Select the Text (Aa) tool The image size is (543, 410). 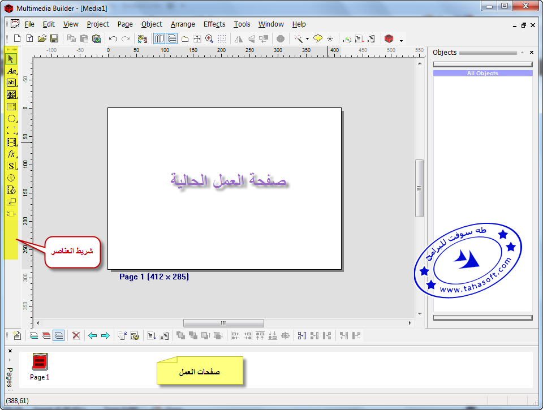coord(11,71)
